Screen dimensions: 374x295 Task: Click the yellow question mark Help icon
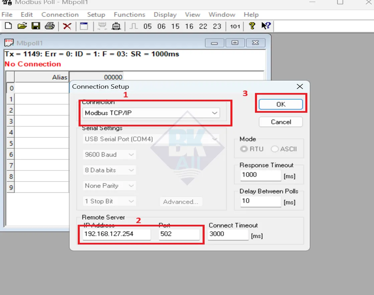click(252, 26)
